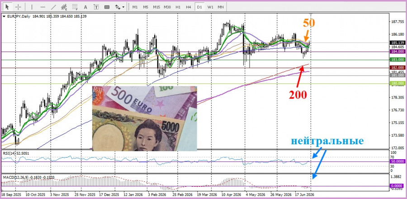The image size is (407, 199).
Task: Choose the Text Label tool
Action: [x=96, y=7]
